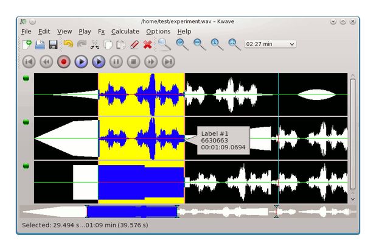Viewport: 376px width, 240px height.
Task: Toggle the first track's green lamp
Action: point(26,78)
